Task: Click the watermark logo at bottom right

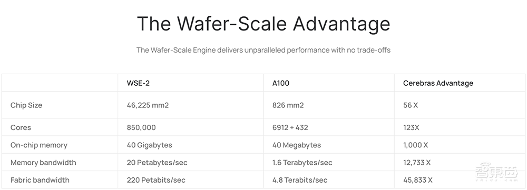Action: point(496,172)
